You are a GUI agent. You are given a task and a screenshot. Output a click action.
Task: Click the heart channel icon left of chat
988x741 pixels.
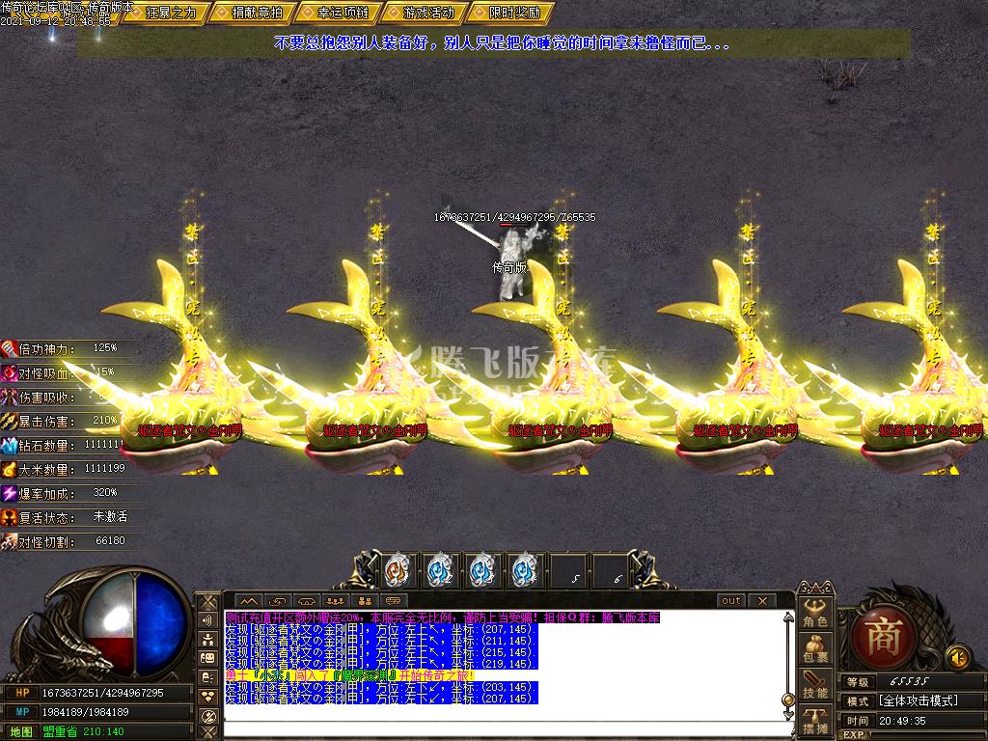(208, 697)
